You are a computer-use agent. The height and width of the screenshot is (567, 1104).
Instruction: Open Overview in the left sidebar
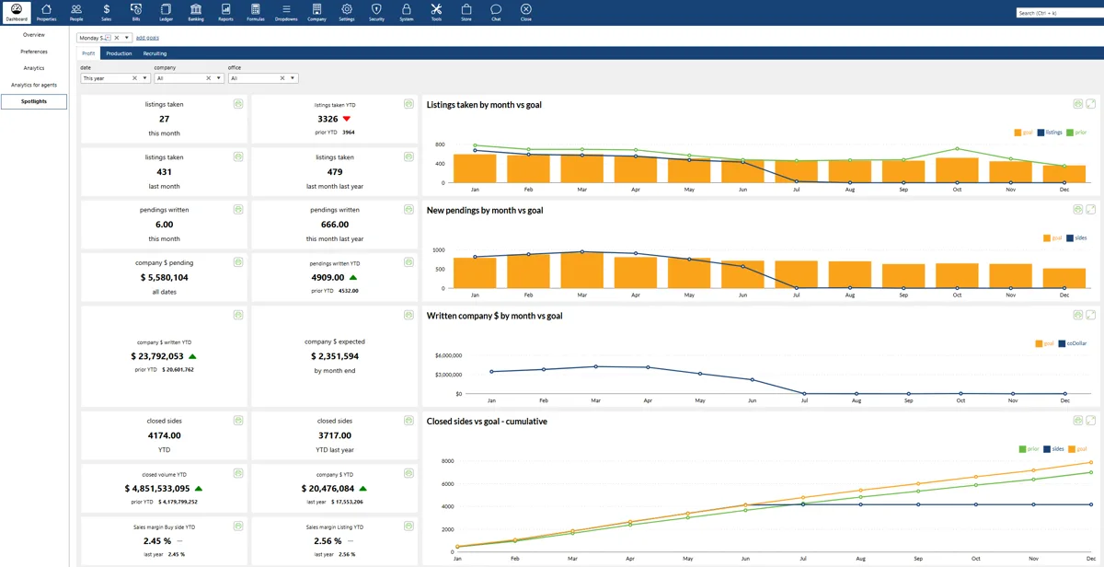point(34,35)
